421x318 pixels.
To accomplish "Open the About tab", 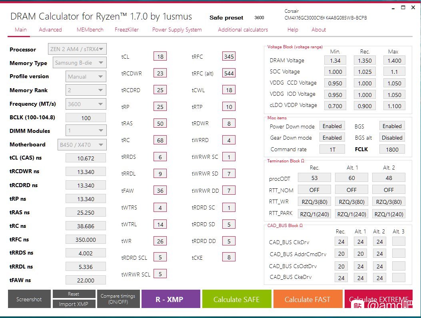I will (x=319, y=30).
